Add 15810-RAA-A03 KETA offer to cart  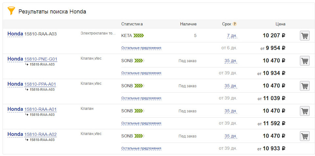point(304,36)
